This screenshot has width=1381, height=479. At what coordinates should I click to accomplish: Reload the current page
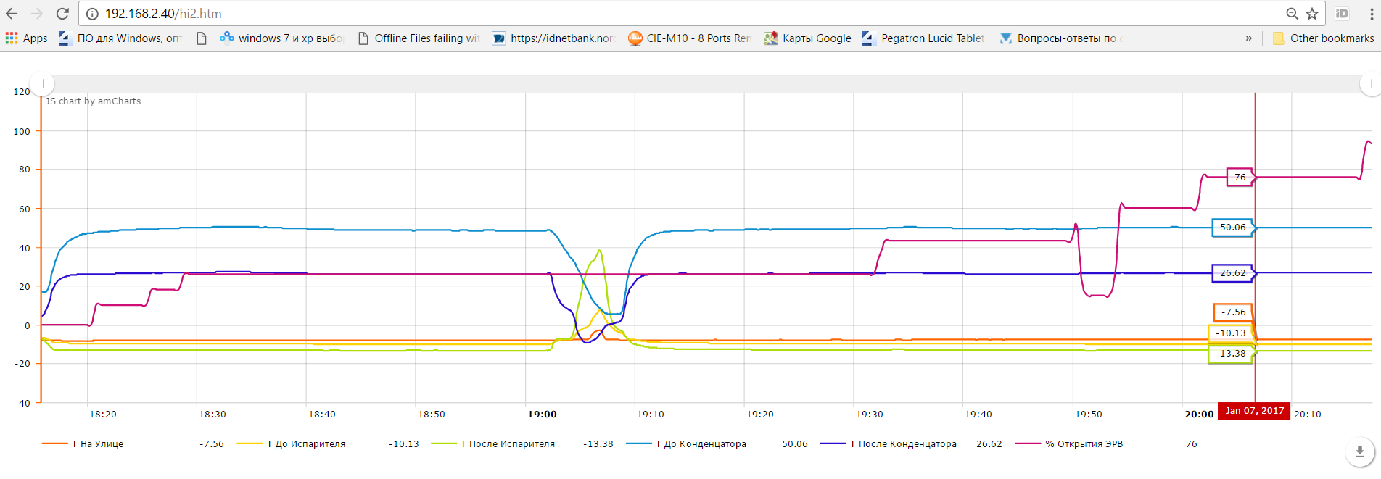62,14
